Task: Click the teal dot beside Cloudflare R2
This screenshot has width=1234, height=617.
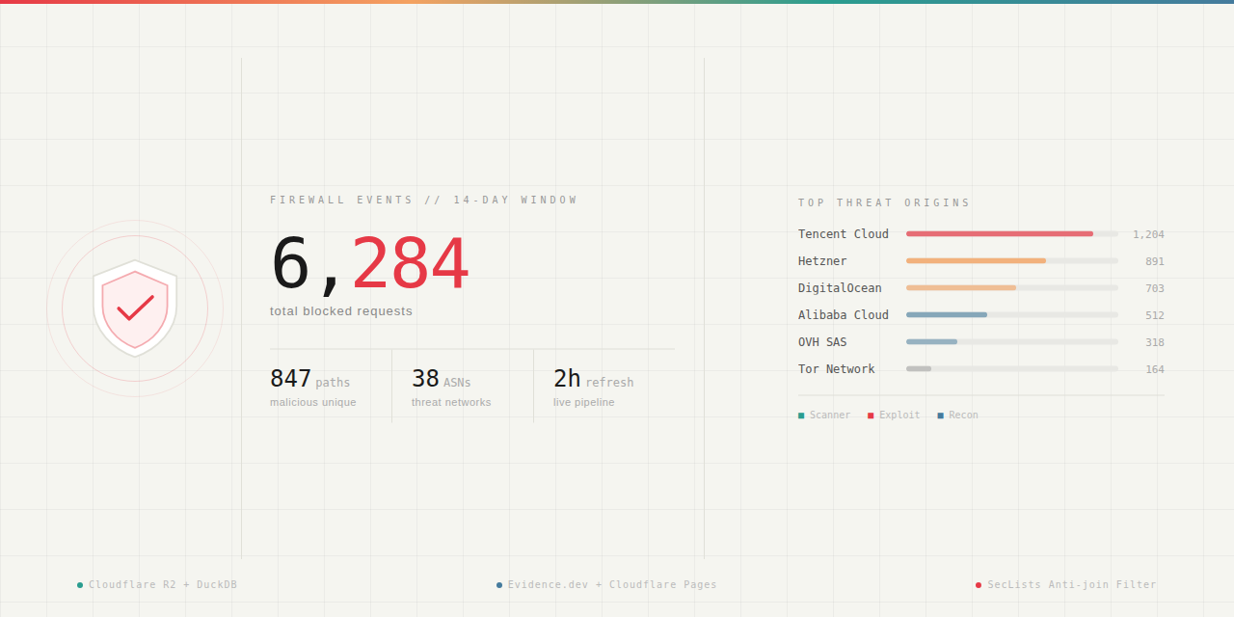Action: click(x=78, y=584)
